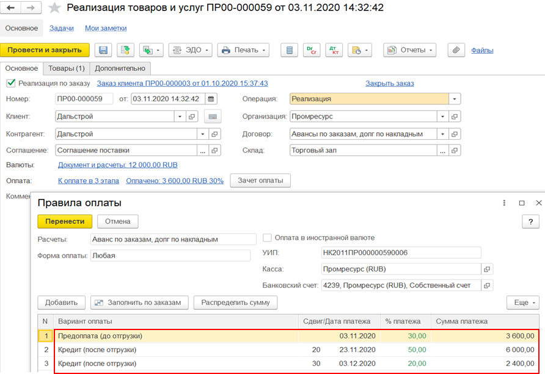Open Склад selection with ellipsis button

click(442, 151)
